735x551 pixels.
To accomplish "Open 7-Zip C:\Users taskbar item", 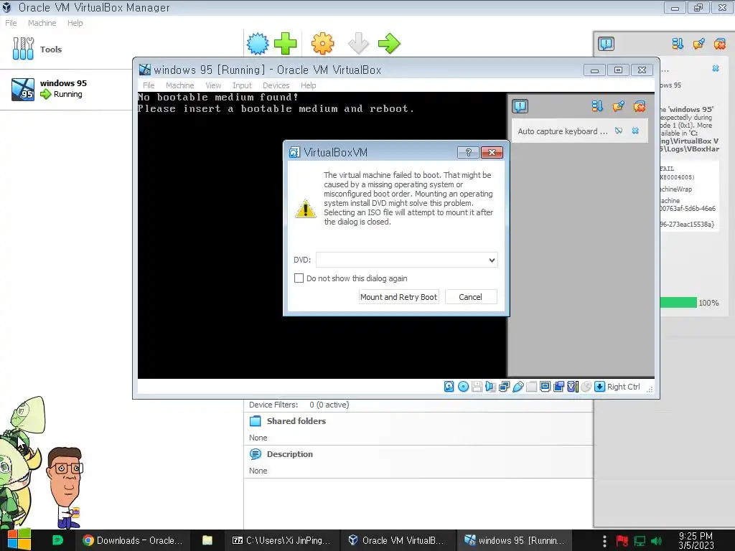I will pyautogui.click(x=281, y=540).
